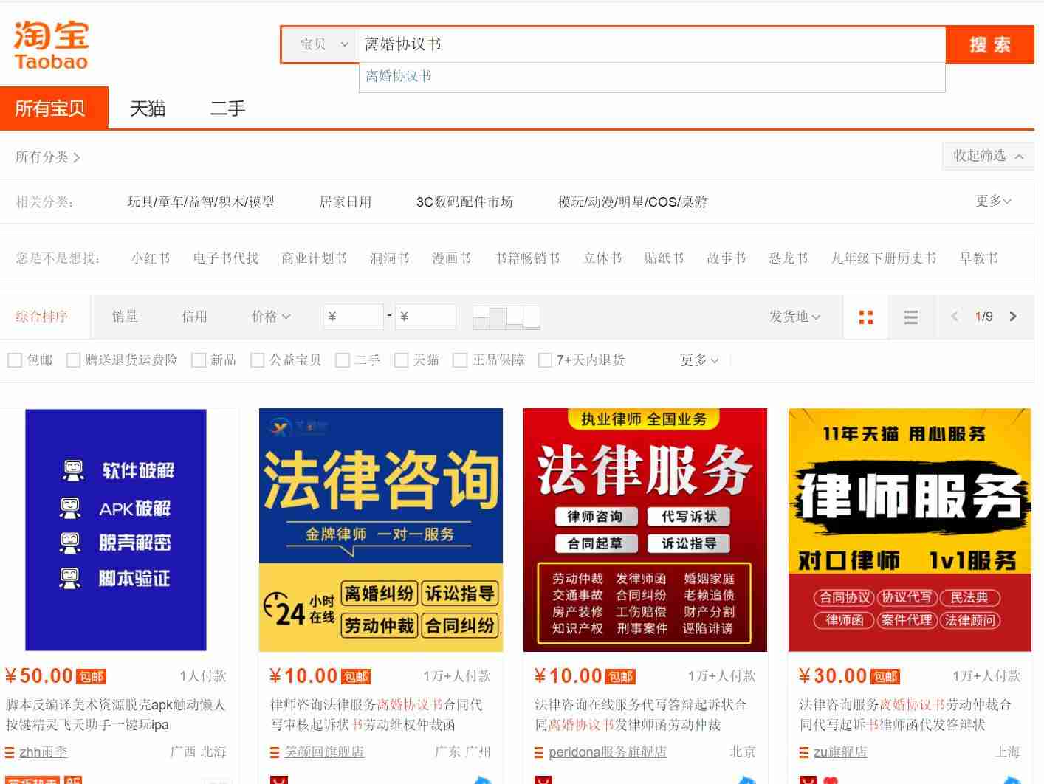
Task: Open 律师服务 product thumbnail
Action: 910,530
